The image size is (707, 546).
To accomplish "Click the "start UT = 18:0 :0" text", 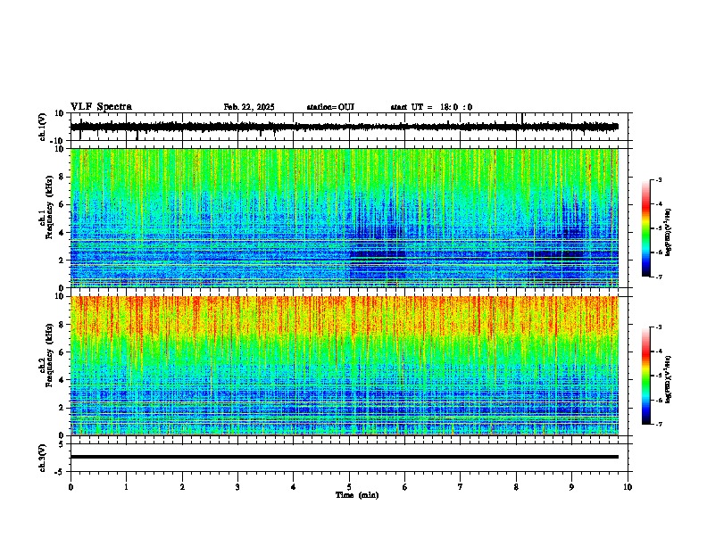I will [x=431, y=107].
